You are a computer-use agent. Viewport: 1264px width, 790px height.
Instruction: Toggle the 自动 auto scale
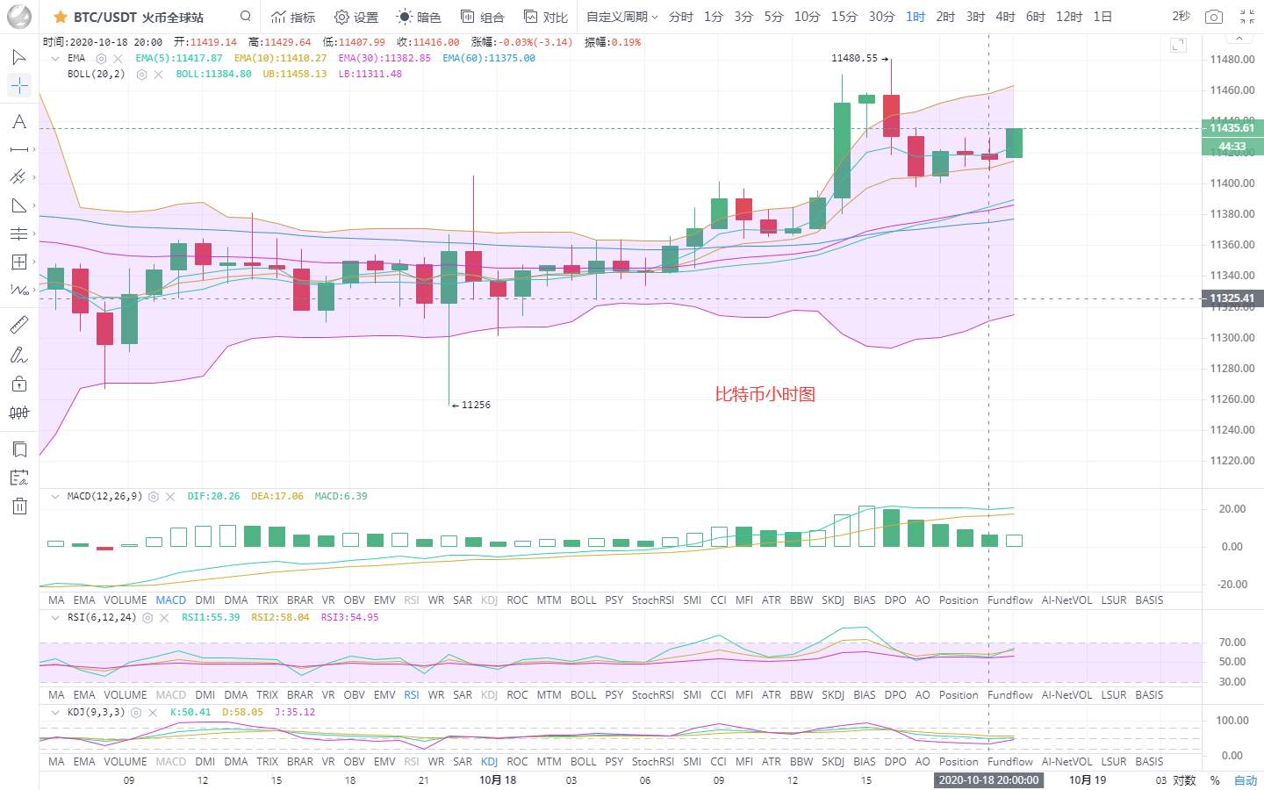(1246, 779)
